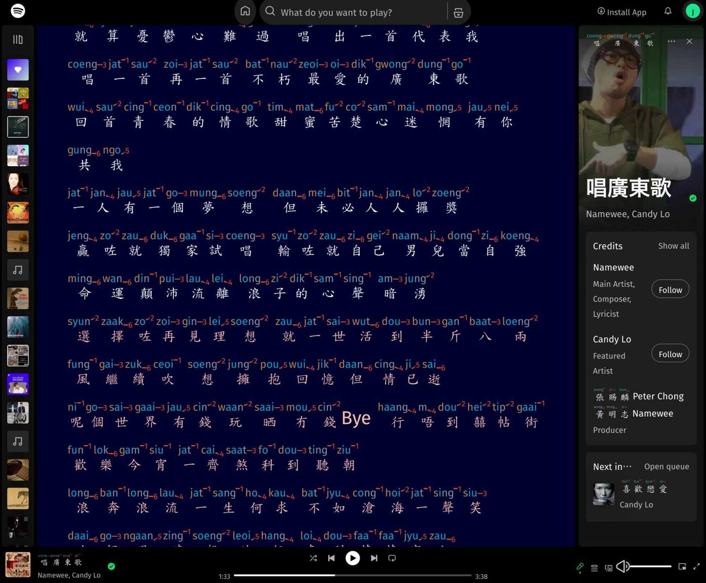Expand Your Library sidebar icon

pos(18,39)
